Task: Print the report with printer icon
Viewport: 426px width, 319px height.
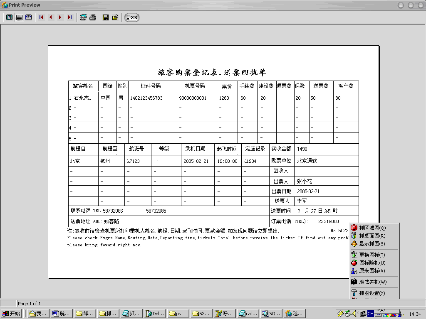Action: coord(93,17)
